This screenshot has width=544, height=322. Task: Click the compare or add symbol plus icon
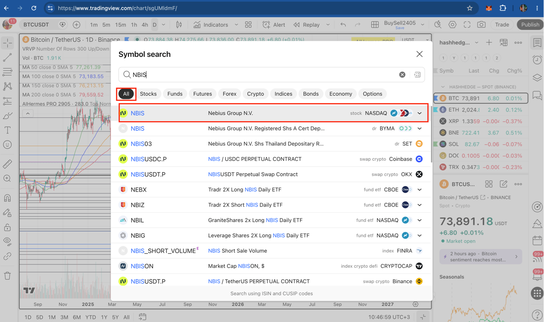[x=77, y=25]
